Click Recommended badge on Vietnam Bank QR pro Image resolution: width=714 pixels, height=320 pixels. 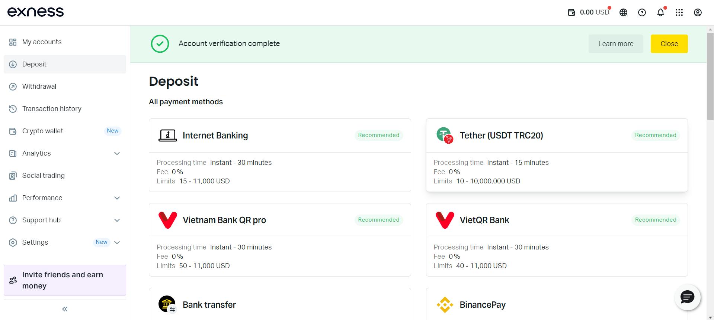[378, 220]
